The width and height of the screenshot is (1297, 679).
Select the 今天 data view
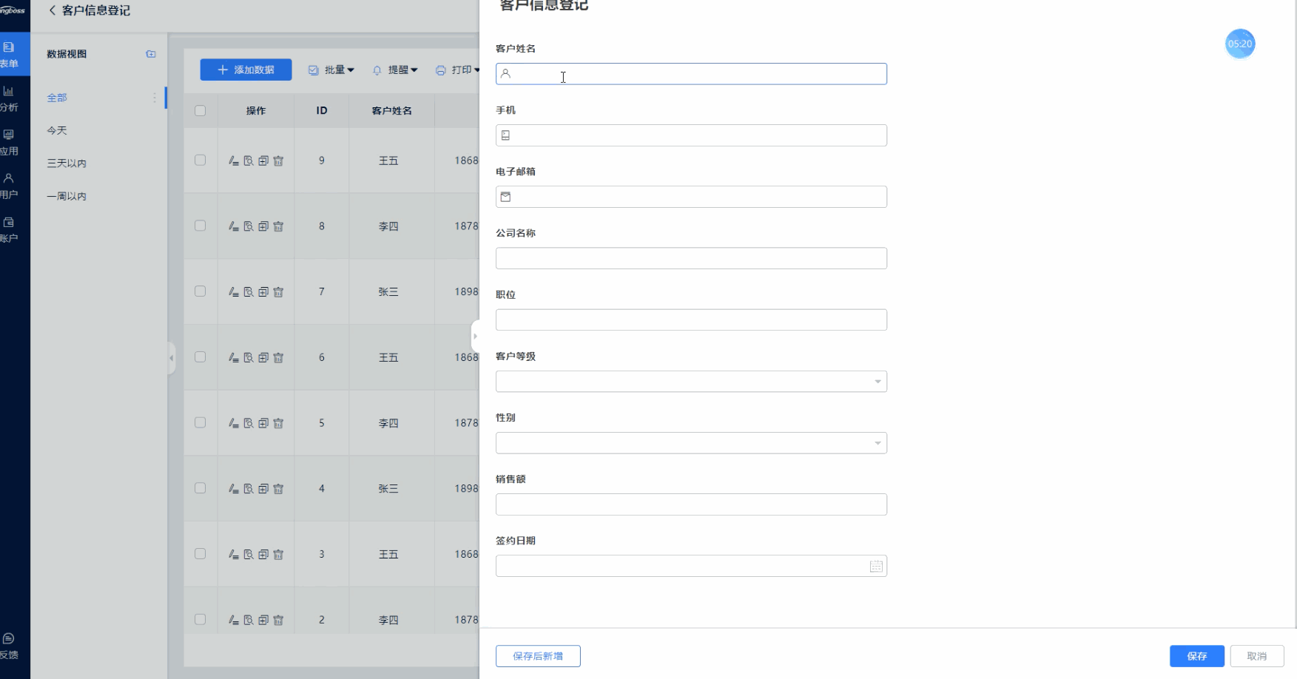click(x=57, y=130)
